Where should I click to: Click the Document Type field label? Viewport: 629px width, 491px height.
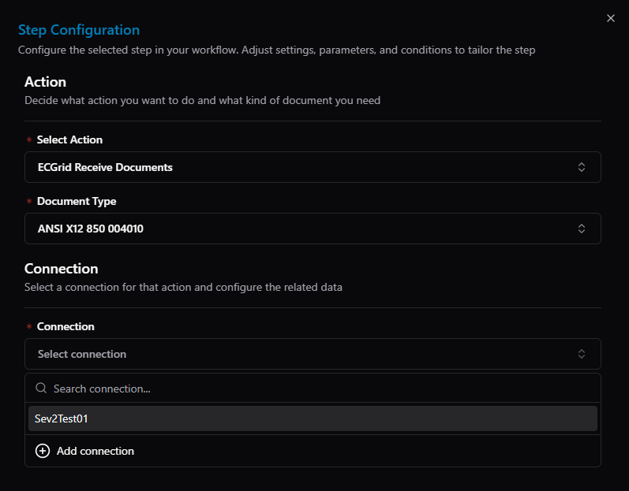pyautogui.click(x=77, y=201)
